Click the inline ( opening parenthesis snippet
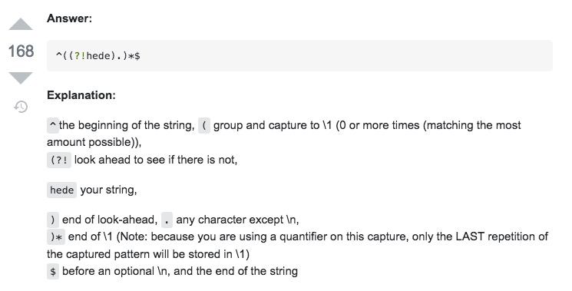The width and height of the screenshot is (572, 291). [204, 125]
